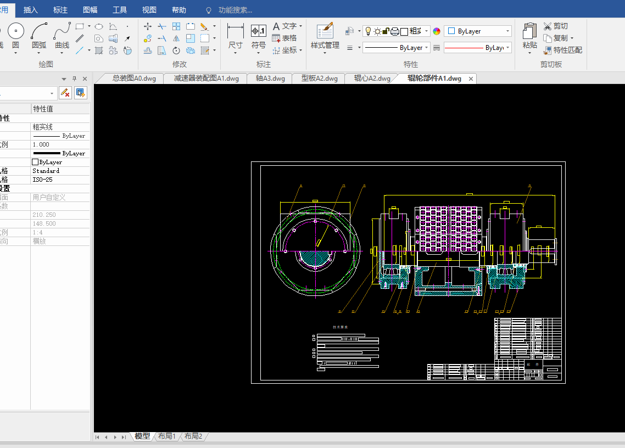Expand the Coordinate (坐标) dropdown arrow

300,50
